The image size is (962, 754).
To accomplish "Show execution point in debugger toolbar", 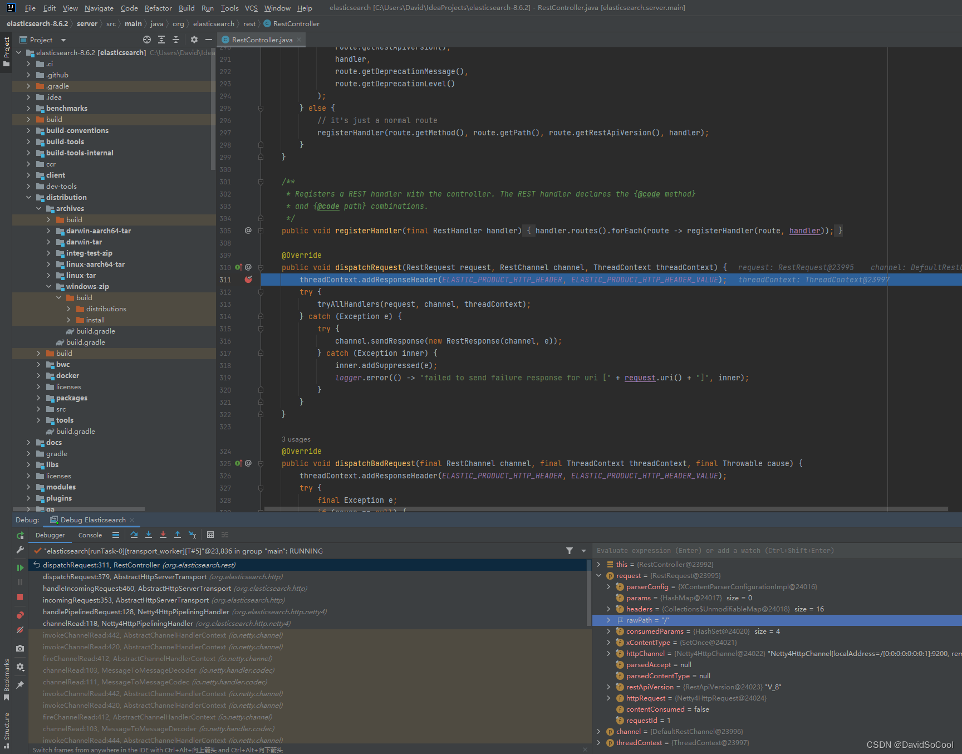I will pyautogui.click(x=116, y=535).
